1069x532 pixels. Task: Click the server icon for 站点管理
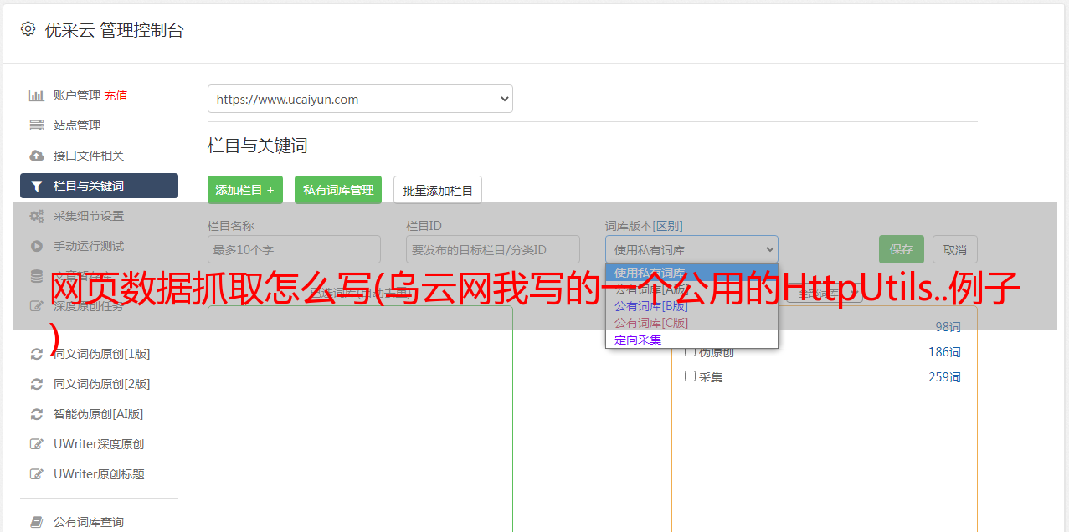[x=37, y=125]
